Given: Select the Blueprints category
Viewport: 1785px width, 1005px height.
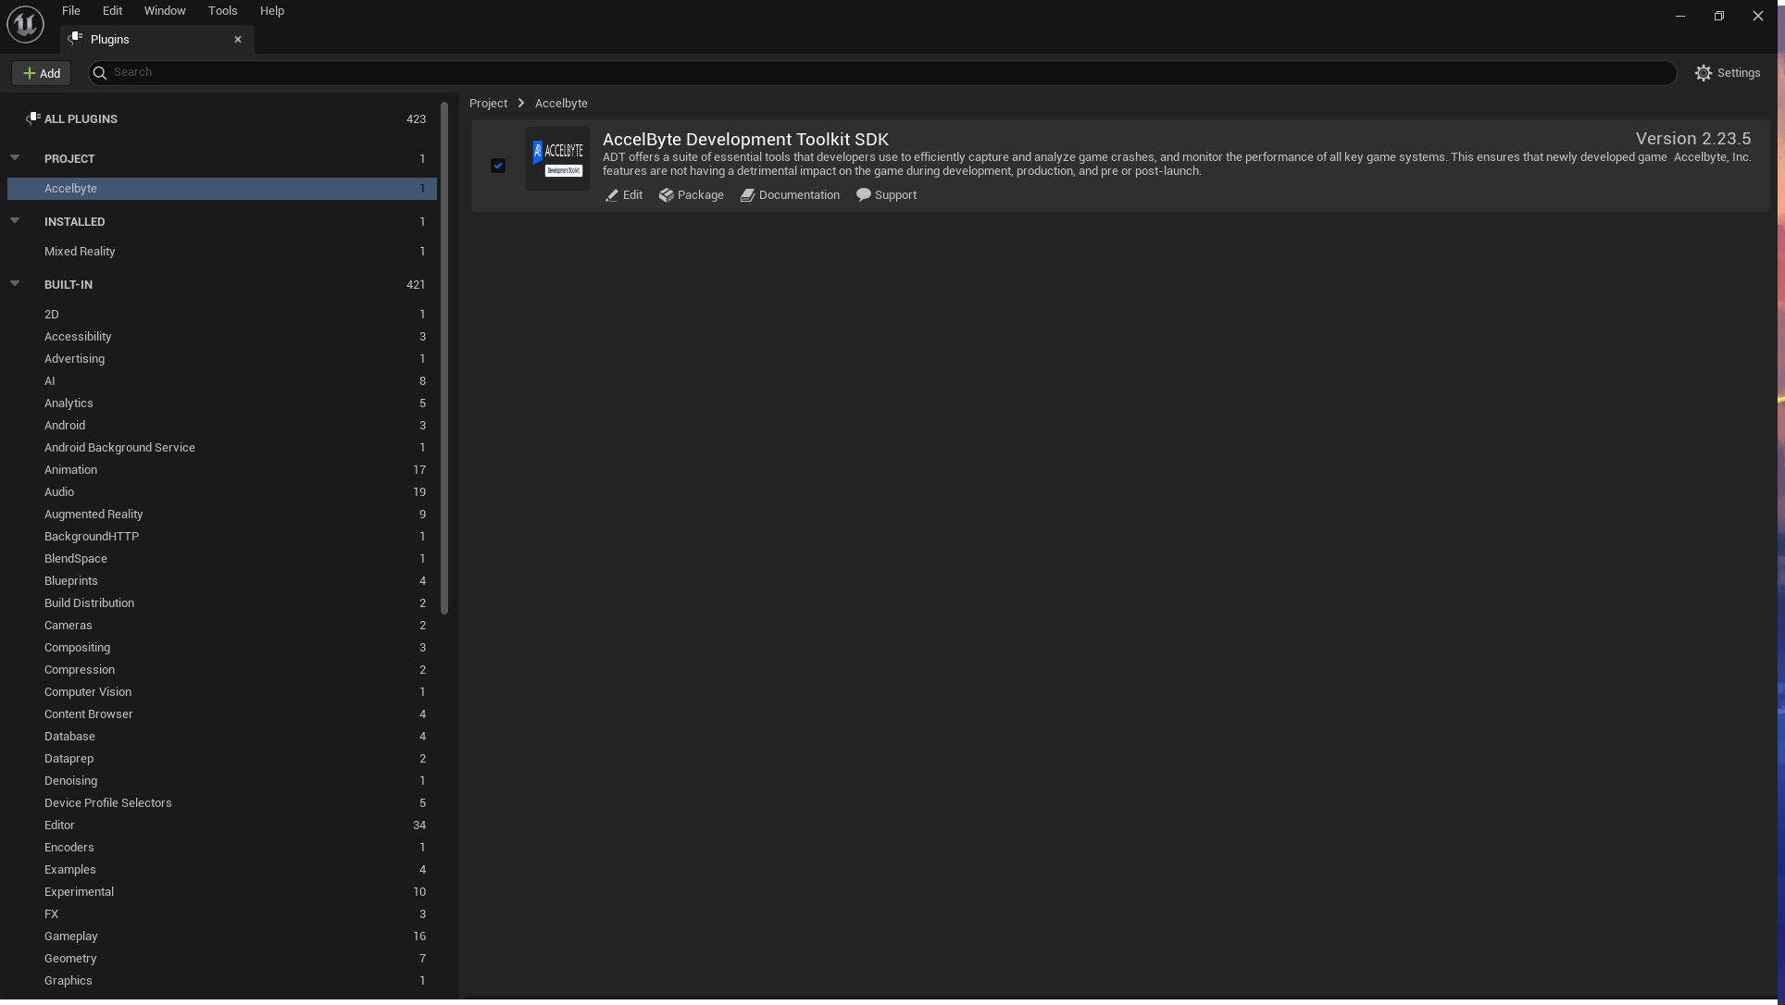Looking at the screenshot, I should (x=222, y=580).
